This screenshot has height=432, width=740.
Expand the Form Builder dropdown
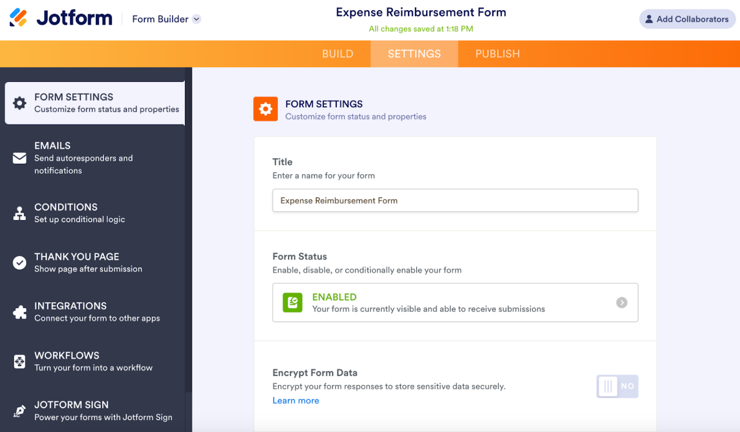166,19
